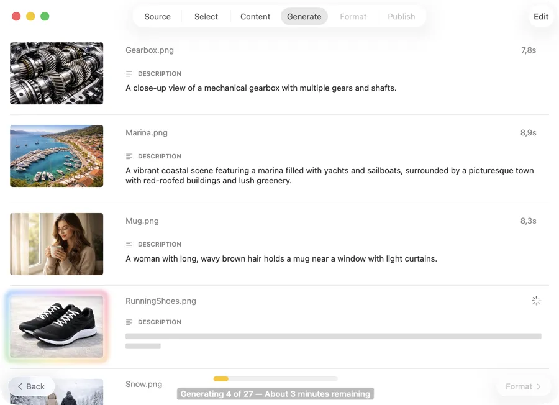Click the Marina.png coastal thumbnail
This screenshot has width=559, height=405.
click(56, 156)
